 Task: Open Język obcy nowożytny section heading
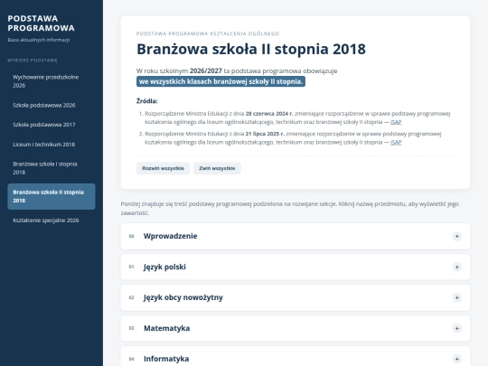(x=183, y=297)
